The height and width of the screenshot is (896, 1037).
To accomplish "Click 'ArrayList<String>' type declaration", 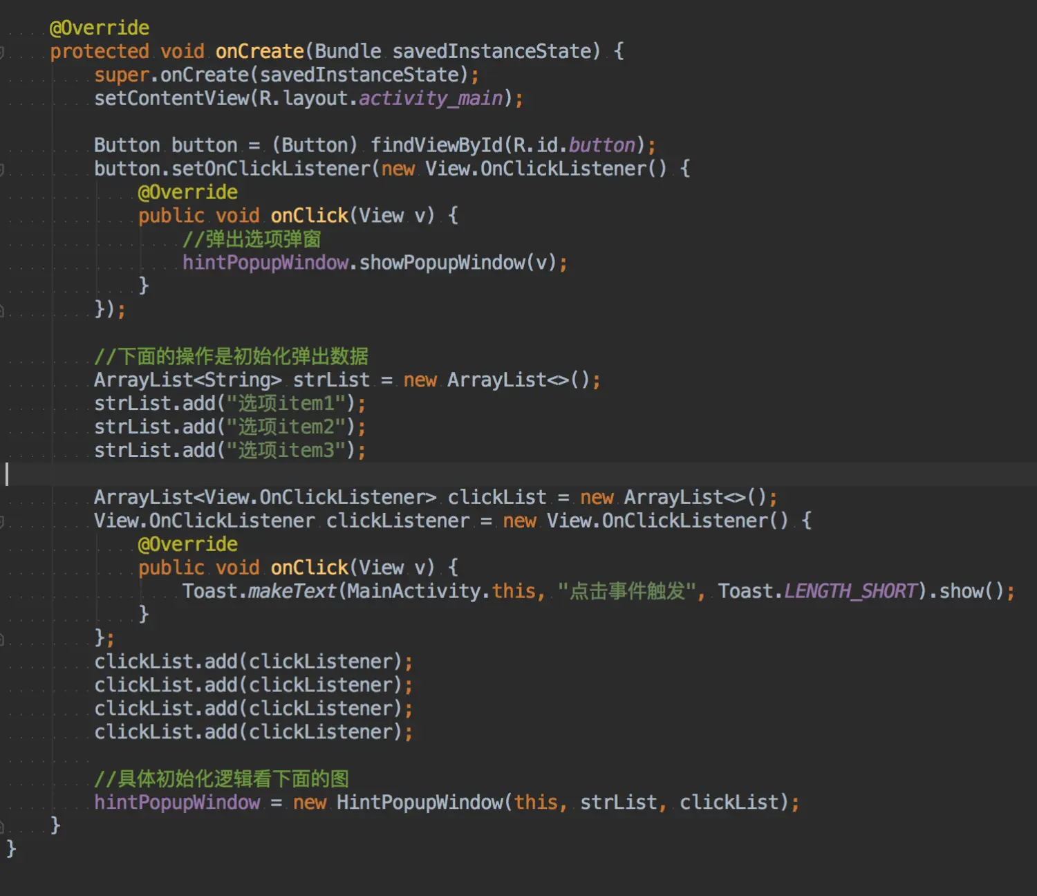I will coord(188,380).
